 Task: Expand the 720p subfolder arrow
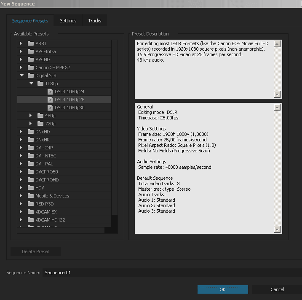click(30, 124)
